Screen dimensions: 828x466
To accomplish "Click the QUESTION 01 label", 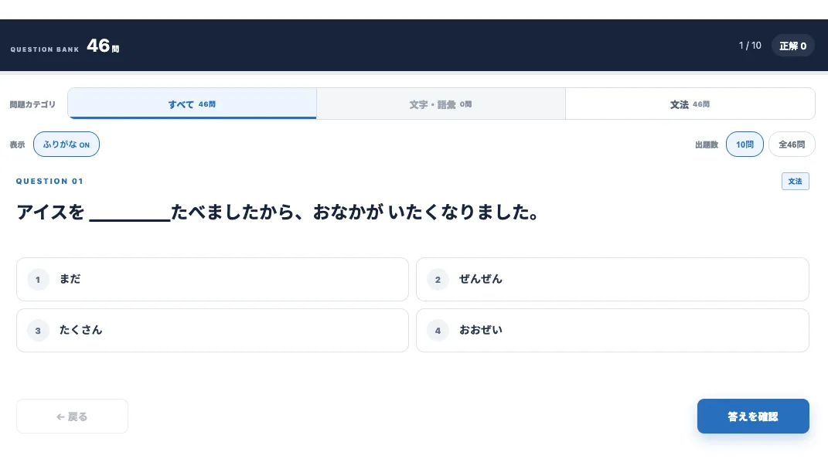I will (x=49, y=181).
